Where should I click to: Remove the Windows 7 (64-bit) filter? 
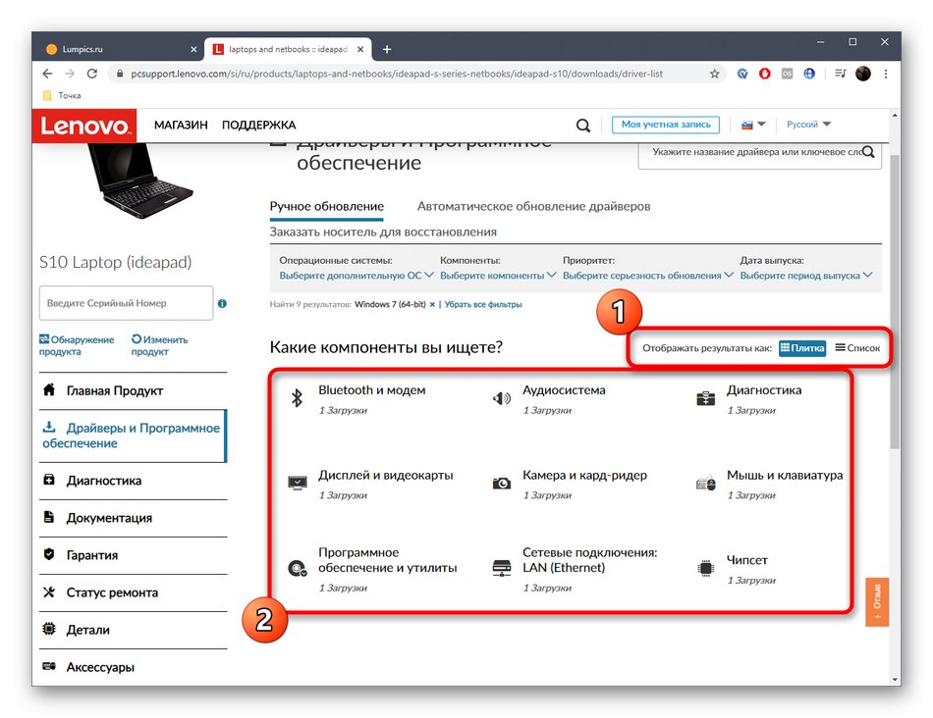click(x=432, y=304)
